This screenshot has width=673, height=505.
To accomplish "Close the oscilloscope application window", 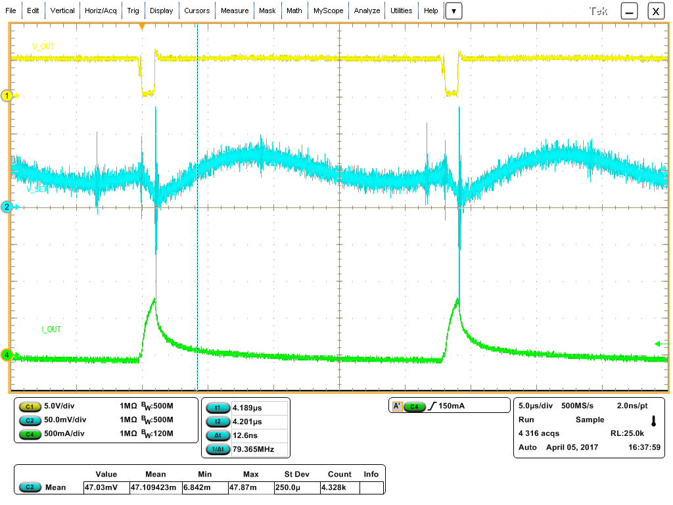I will pos(656,11).
